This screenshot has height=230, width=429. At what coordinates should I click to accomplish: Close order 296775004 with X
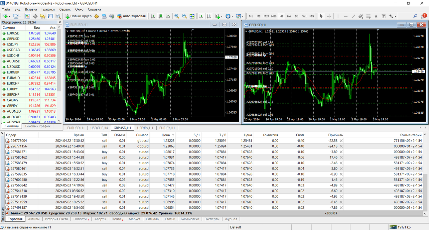(x=341, y=141)
